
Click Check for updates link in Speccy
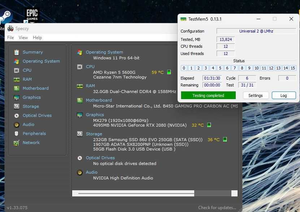point(217,208)
